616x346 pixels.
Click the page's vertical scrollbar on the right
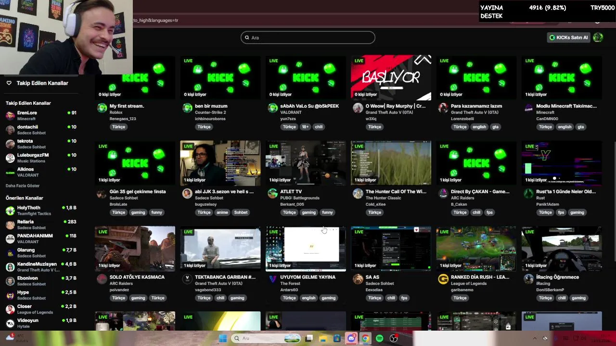pos(614,202)
